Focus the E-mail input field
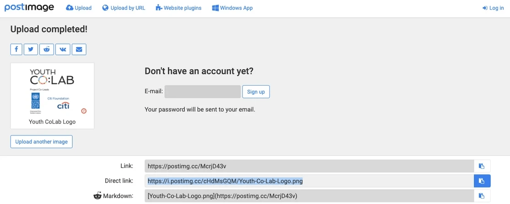Viewport: 510px width, 204px height. click(x=203, y=91)
